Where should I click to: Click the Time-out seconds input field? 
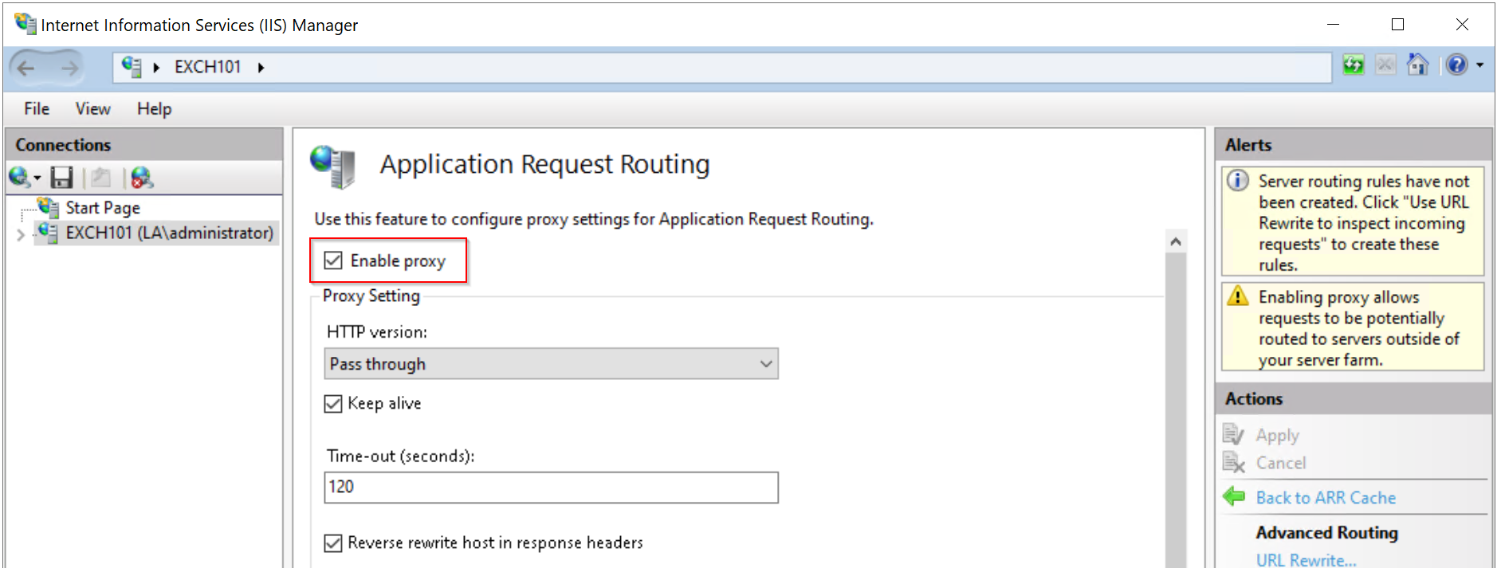(x=551, y=488)
